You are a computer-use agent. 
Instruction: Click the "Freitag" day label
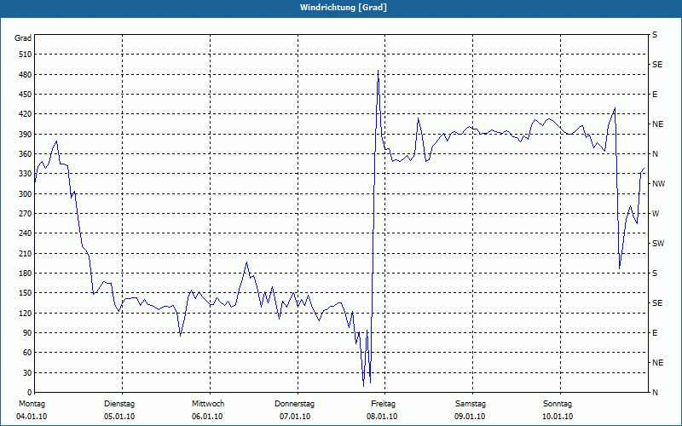tap(383, 404)
